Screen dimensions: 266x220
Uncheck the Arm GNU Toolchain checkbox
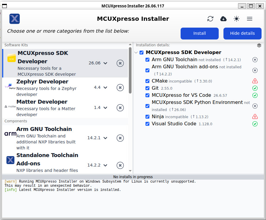click(x=147, y=60)
